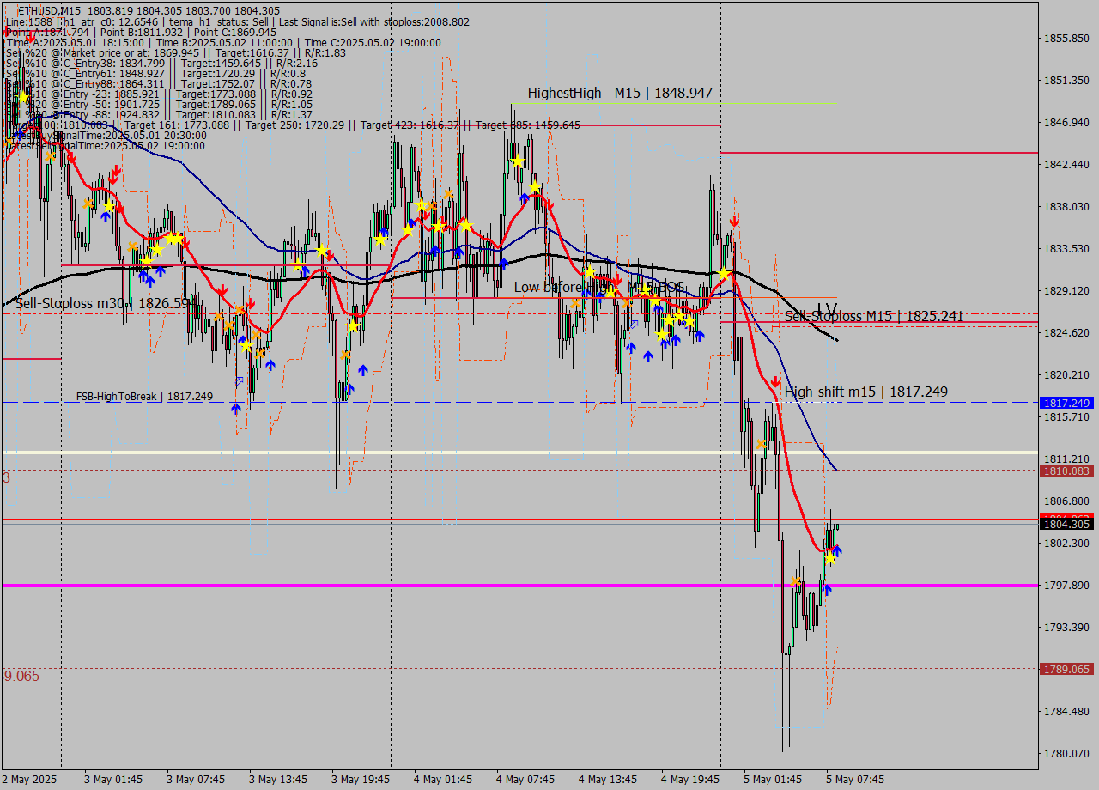1099x790 pixels.
Task: Click the yellow star on the latest candle
Action: tap(829, 558)
